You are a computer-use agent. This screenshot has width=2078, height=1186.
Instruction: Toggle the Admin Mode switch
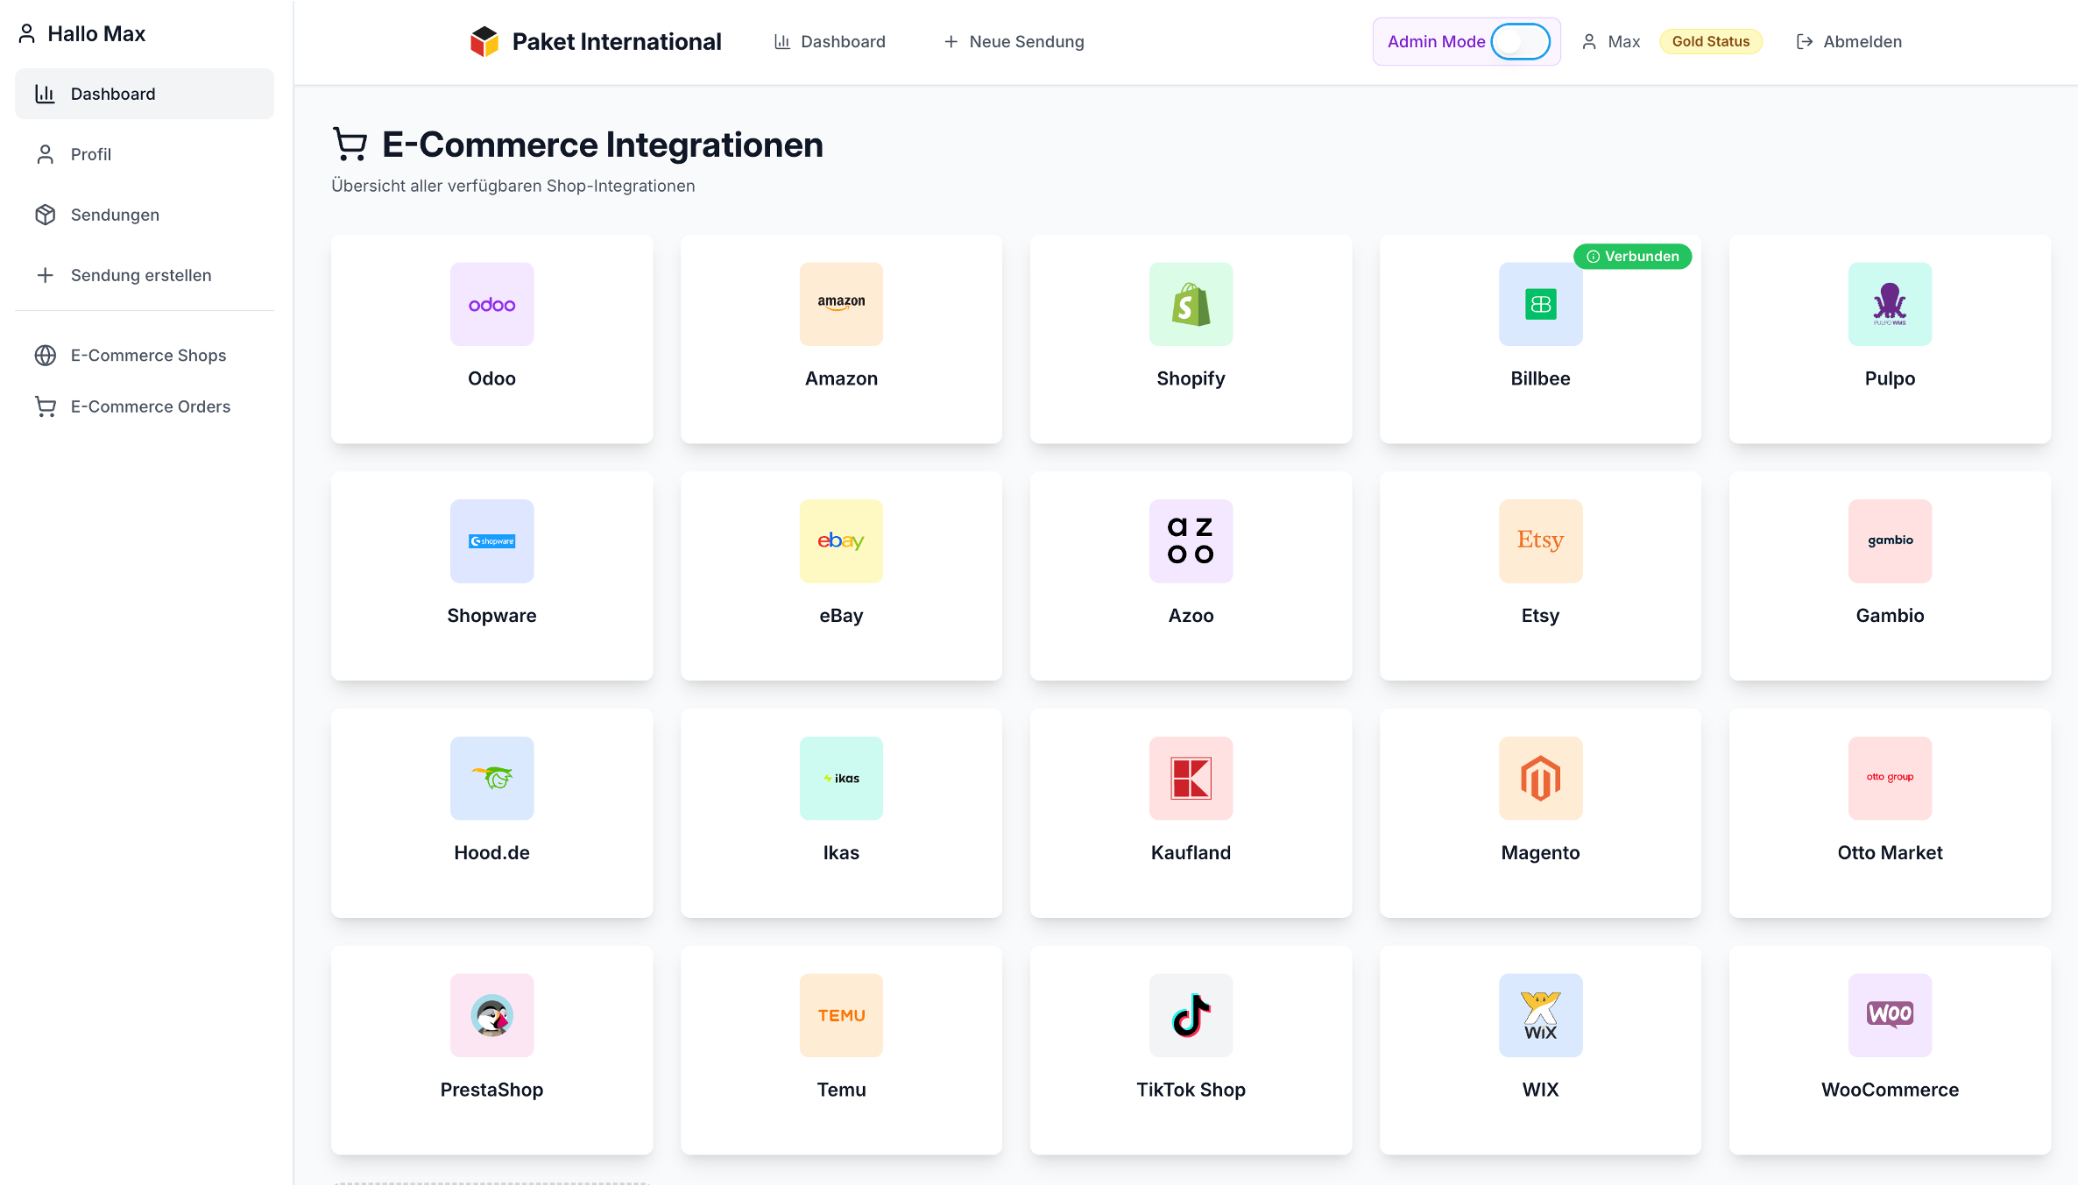point(1521,41)
